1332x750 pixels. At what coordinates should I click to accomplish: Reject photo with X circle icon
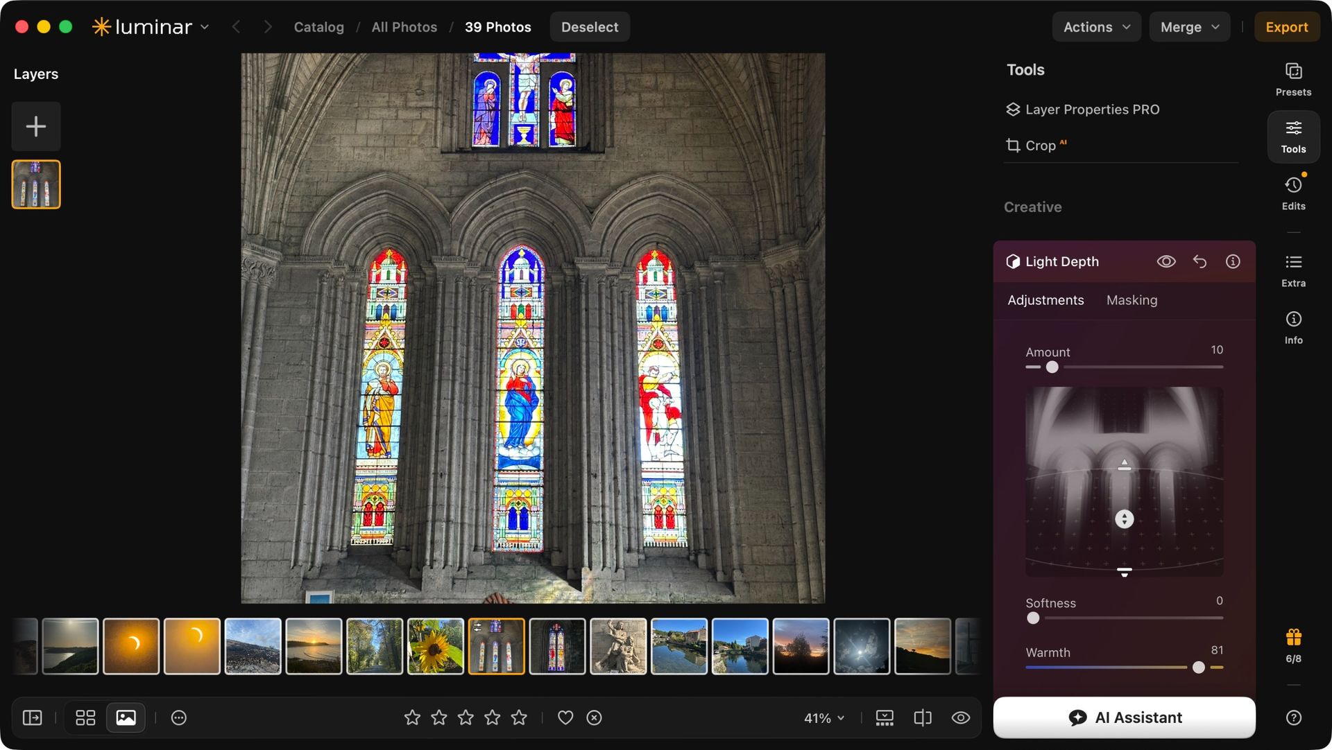pyautogui.click(x=594, y=717)
